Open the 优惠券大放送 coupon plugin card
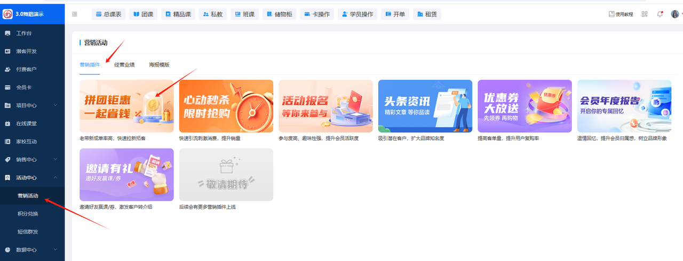This screenshot has height=261, width=683. point(525,106)
